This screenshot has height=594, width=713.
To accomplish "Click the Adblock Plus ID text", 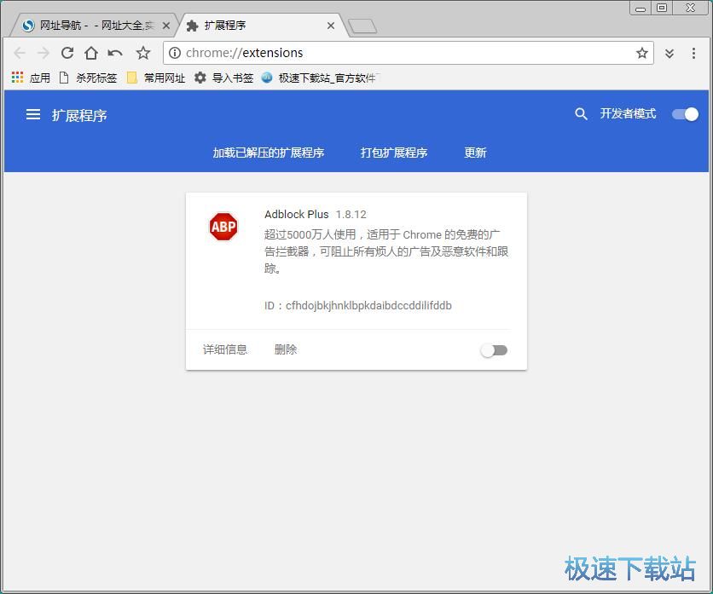I will 358,306.
